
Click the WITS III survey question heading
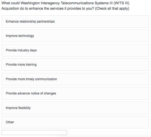pos(65,6)
